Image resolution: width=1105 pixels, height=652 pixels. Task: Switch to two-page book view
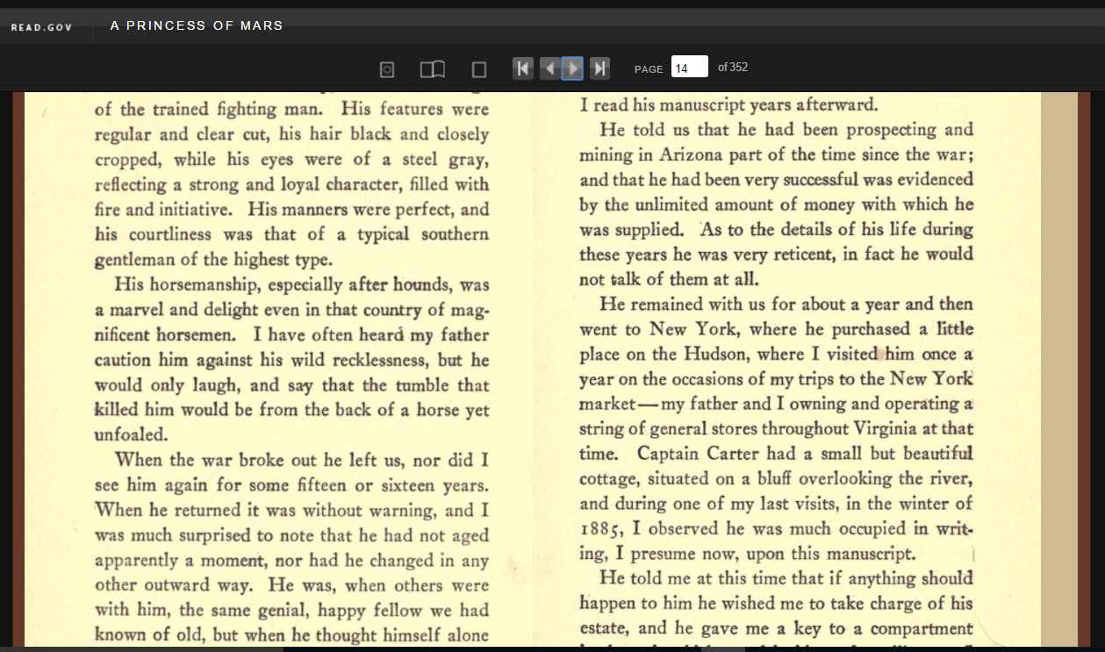(x=433, y=69)
